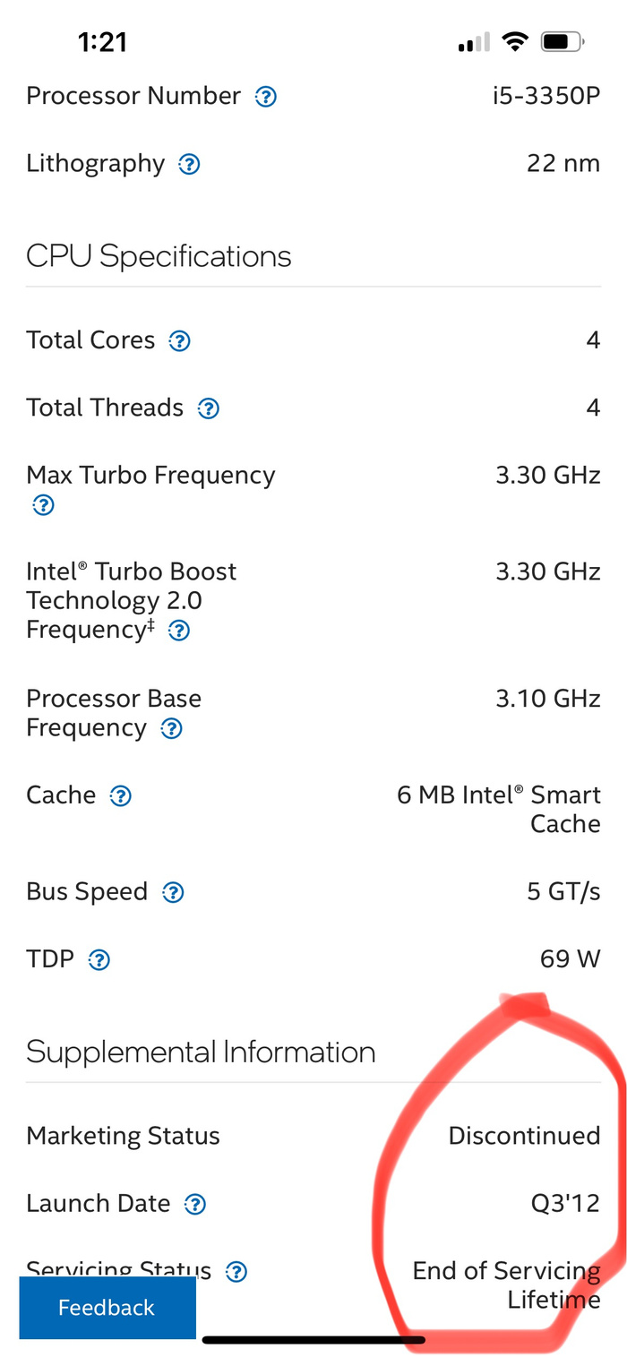627x1357 pixels.
Task: Tap the Servicing Status help icon
Action: pos(236,1271)
